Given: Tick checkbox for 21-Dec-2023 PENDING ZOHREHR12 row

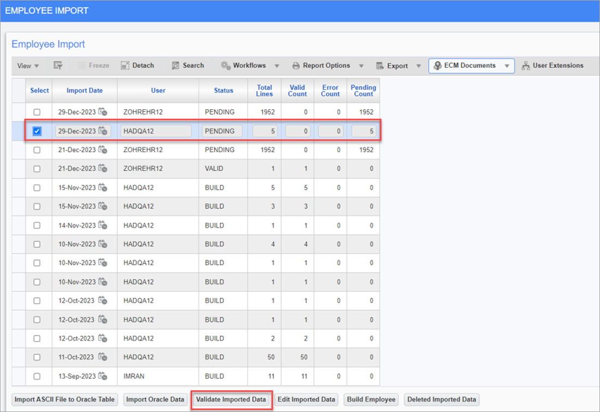Looking at the screenshot, I should point(37,150).
